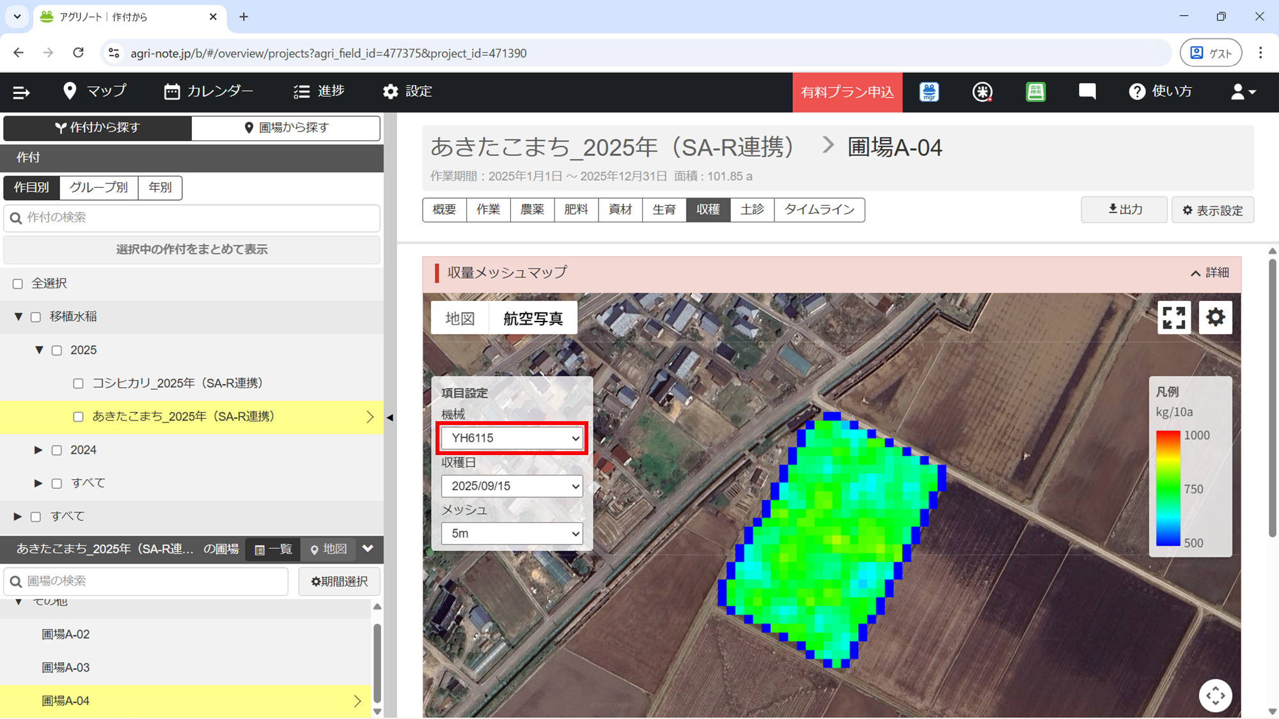Switch the map to 航空写真 mode
The image size is (1279, 719).
pos(533,318)
